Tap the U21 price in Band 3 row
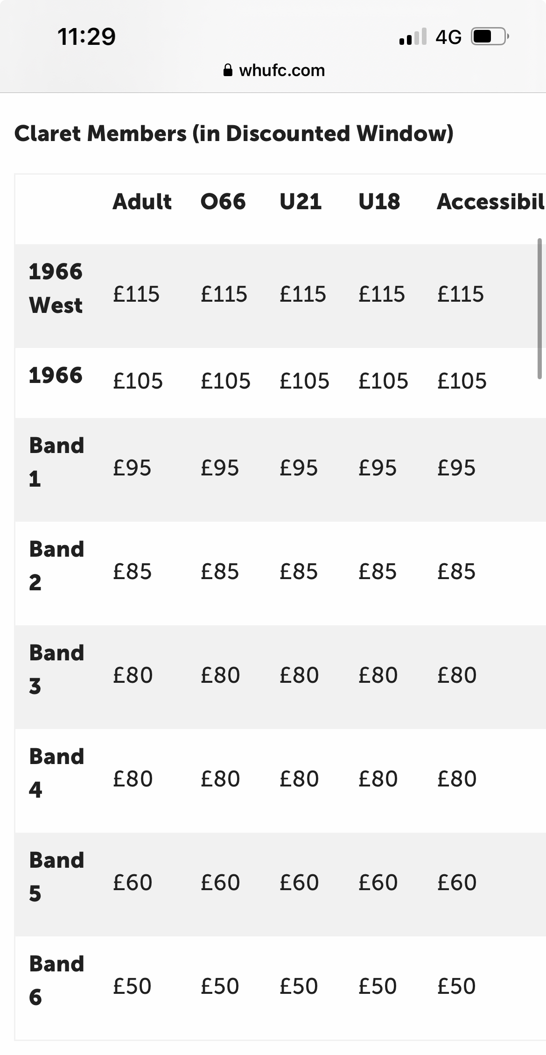The image size is (546, 1055). (x=299, y=675)
